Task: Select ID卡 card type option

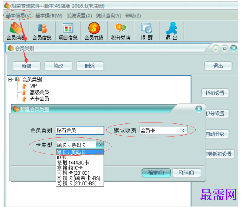Action: 80,157
